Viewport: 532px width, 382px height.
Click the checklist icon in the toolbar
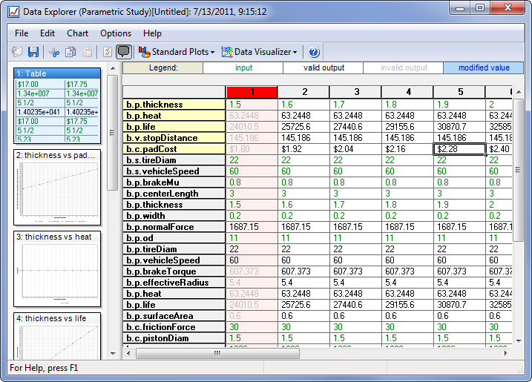(x=107, y=52)
